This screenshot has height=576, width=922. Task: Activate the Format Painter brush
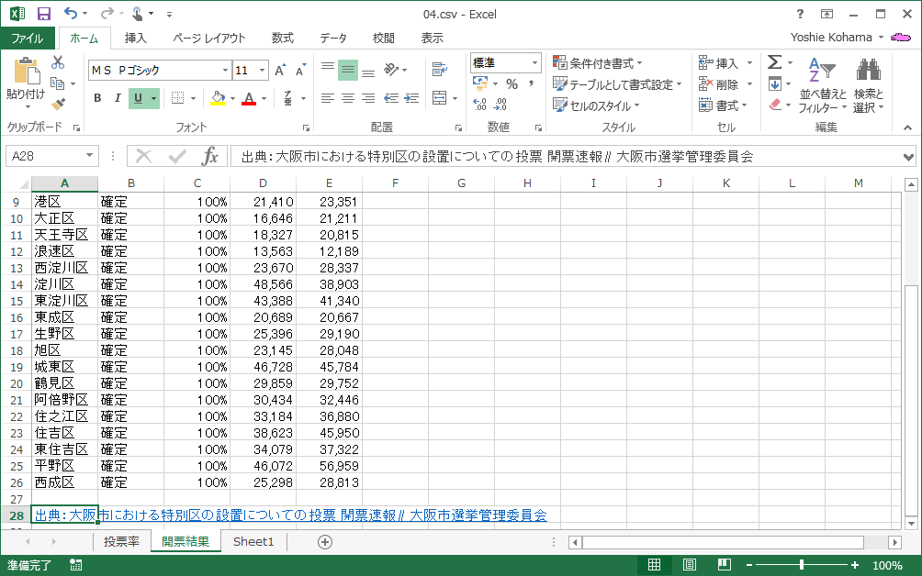[x=58, y=105]
